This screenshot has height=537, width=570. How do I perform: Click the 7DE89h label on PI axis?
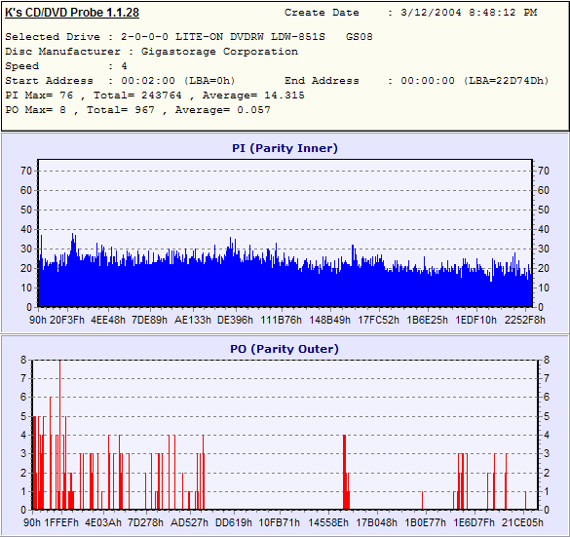149,320
